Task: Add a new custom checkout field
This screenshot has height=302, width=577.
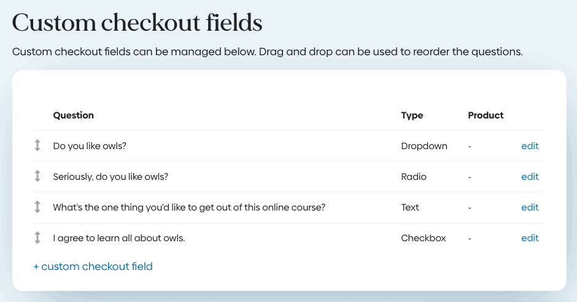Action: pos(93,266)
